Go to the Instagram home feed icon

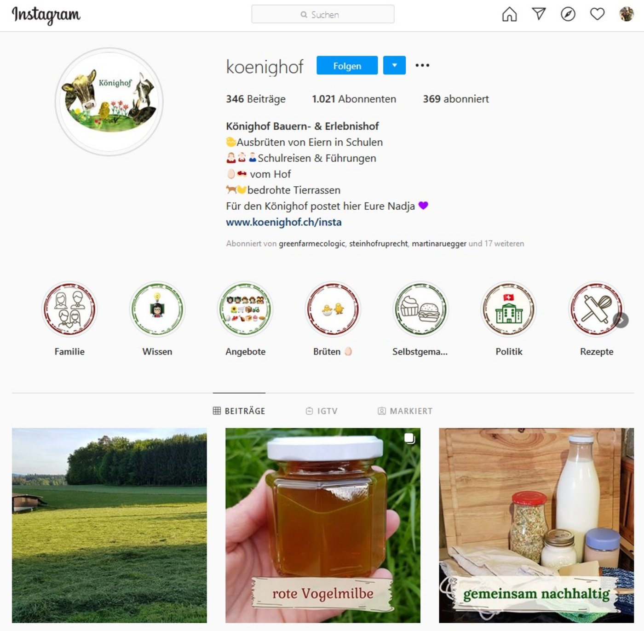click(509, 14)
